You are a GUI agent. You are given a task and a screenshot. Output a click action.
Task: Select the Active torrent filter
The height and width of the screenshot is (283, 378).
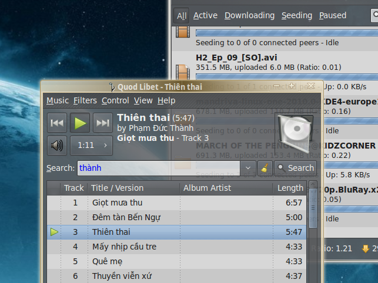[205, 15]
